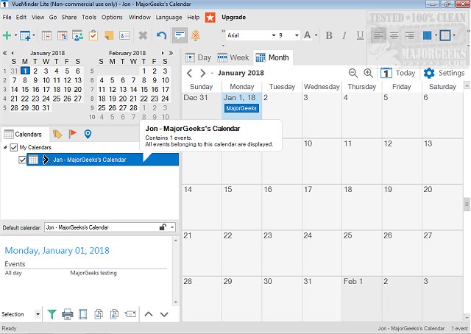The image size is (471, 334).
Task: Click the blue Undo arrow icon
Action: click(x=161, y=35)
